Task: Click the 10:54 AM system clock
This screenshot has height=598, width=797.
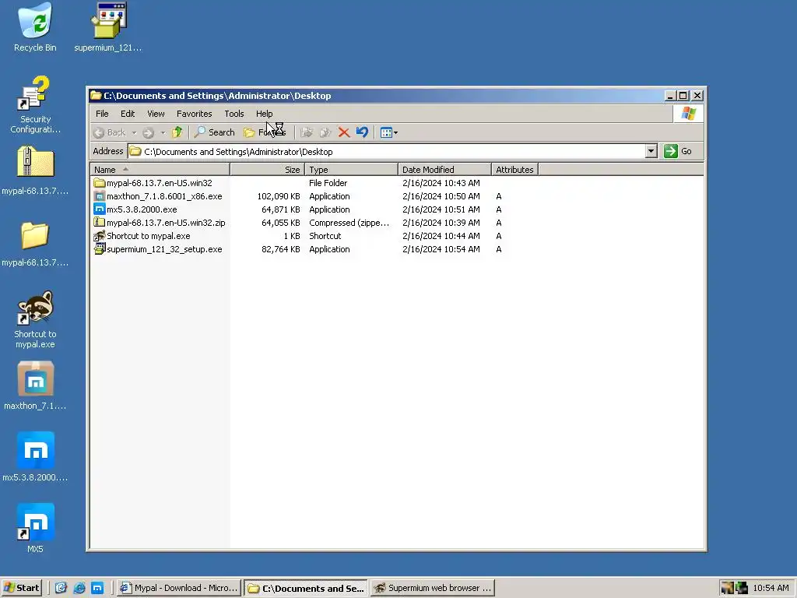Action: point(771,588)
